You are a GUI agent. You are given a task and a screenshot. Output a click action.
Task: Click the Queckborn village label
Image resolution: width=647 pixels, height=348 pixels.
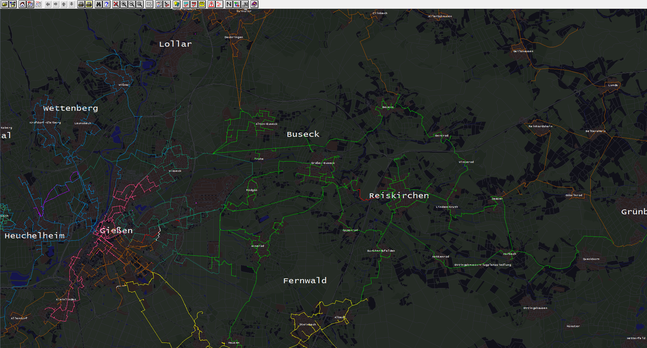[591, 259]
